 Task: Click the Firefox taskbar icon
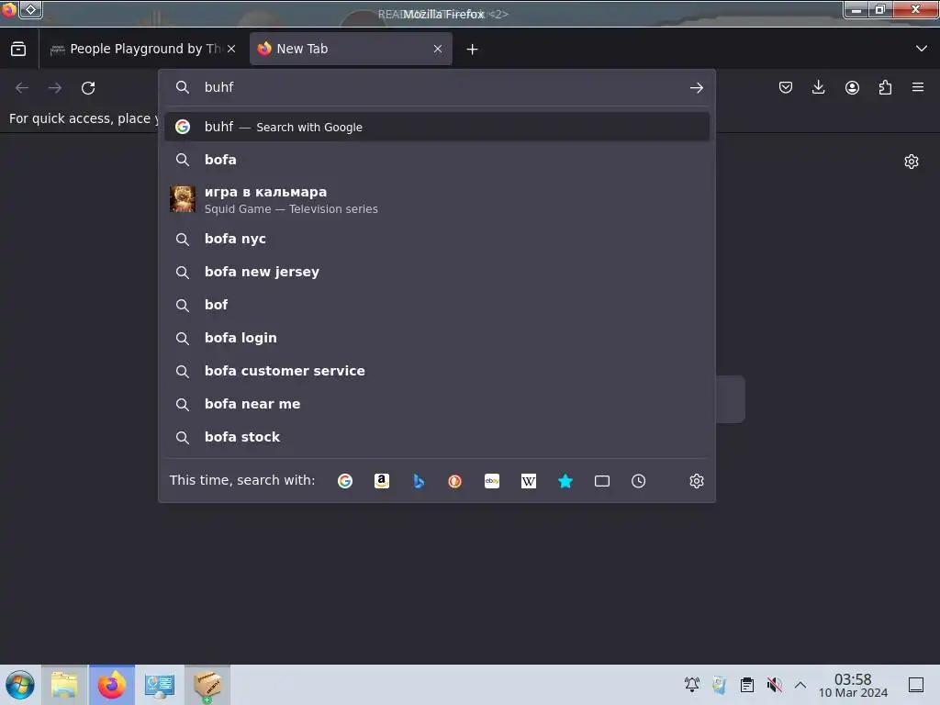click(x=112, y=685)
